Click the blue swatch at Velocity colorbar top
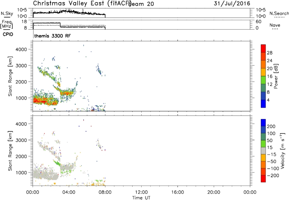289x200 pixels. 263,123
